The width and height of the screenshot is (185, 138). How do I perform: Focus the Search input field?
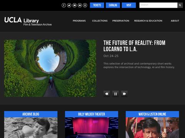158,5
